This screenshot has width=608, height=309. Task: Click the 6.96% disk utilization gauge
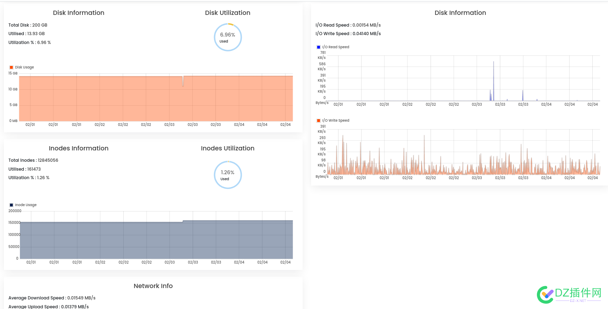tap(228, 37)
